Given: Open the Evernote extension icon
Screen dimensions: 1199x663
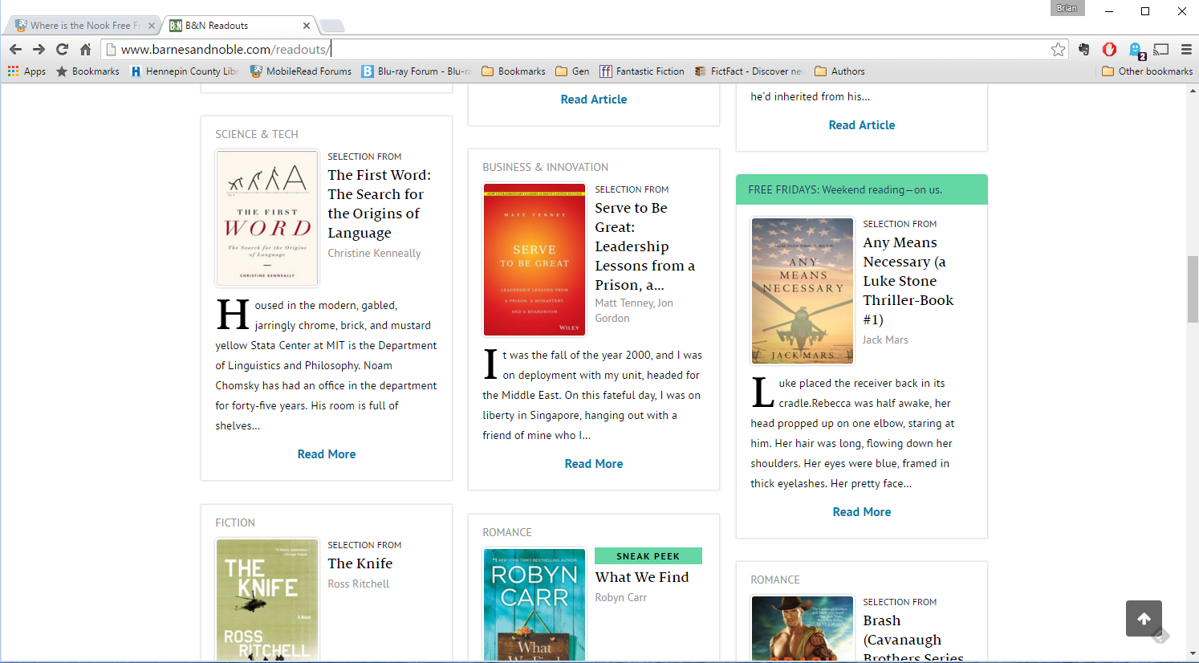Looking at the screenshot, I should [1084, 49].
